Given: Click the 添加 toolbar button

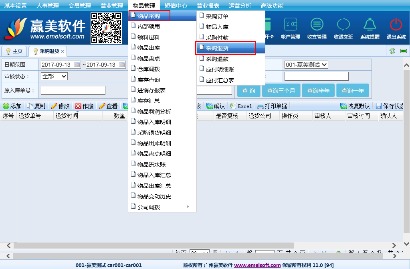Looking at the screenshot, I should (x=12, y=106).
